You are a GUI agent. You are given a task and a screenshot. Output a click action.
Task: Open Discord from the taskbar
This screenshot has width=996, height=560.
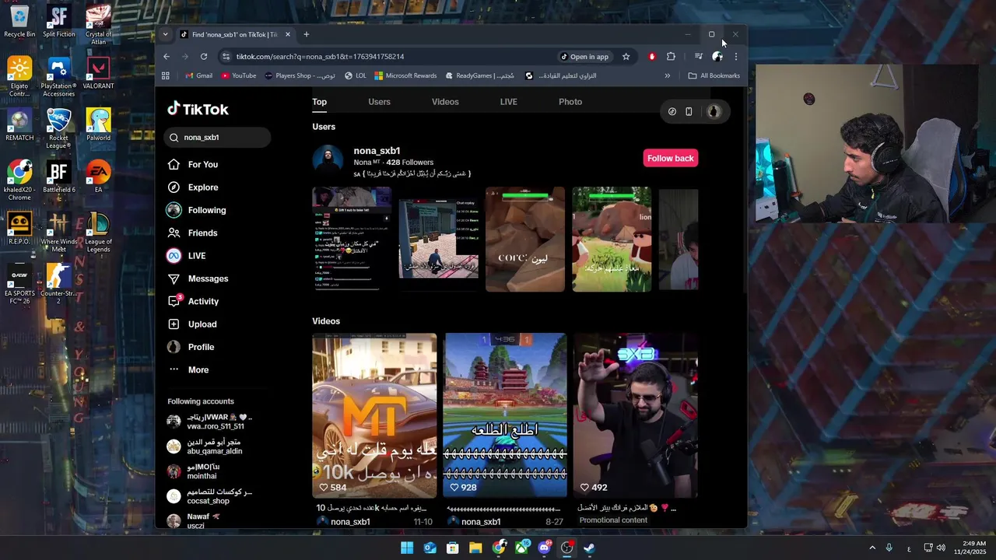coord(544,548)
